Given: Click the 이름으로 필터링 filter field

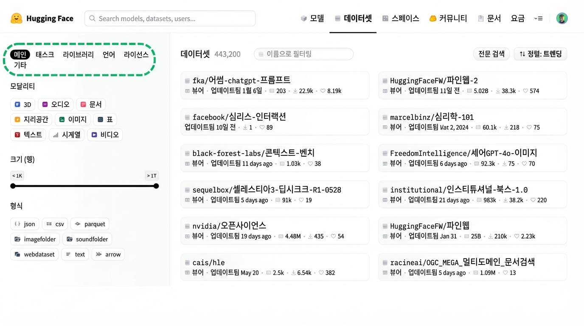Looking at the screenshot, I should [303, 54].
